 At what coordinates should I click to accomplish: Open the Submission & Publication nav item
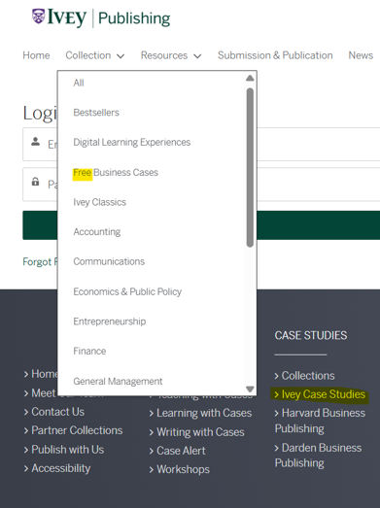pyautogui.click(x=275, y=55)
